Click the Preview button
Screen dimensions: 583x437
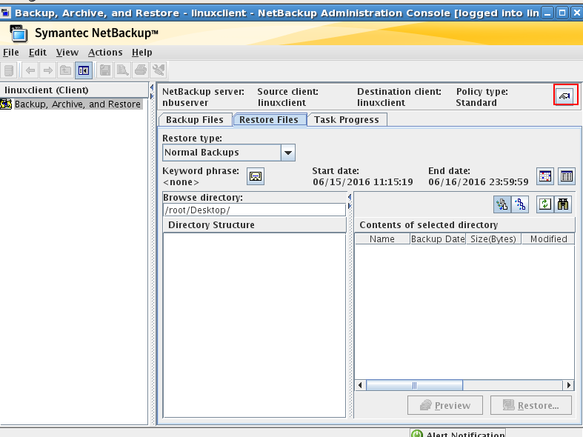point(445,405)
